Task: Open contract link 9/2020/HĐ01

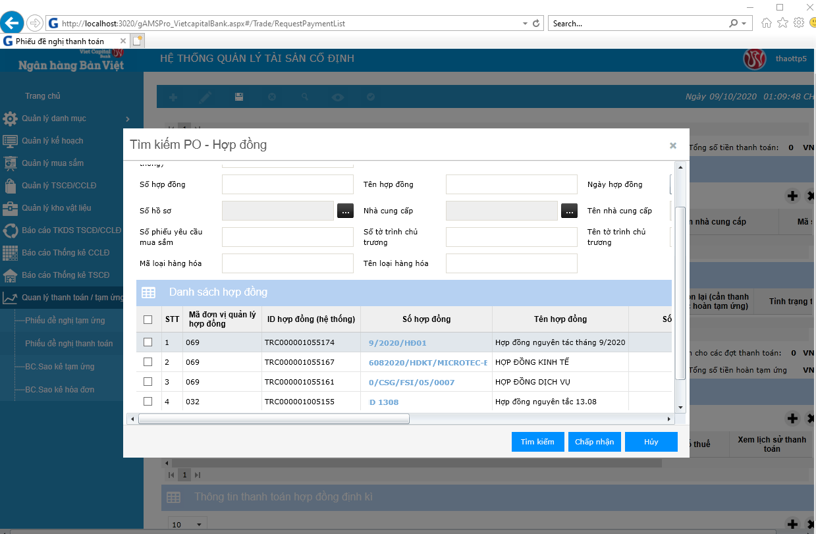Action: pyautogui.click(x=398, y=343)
